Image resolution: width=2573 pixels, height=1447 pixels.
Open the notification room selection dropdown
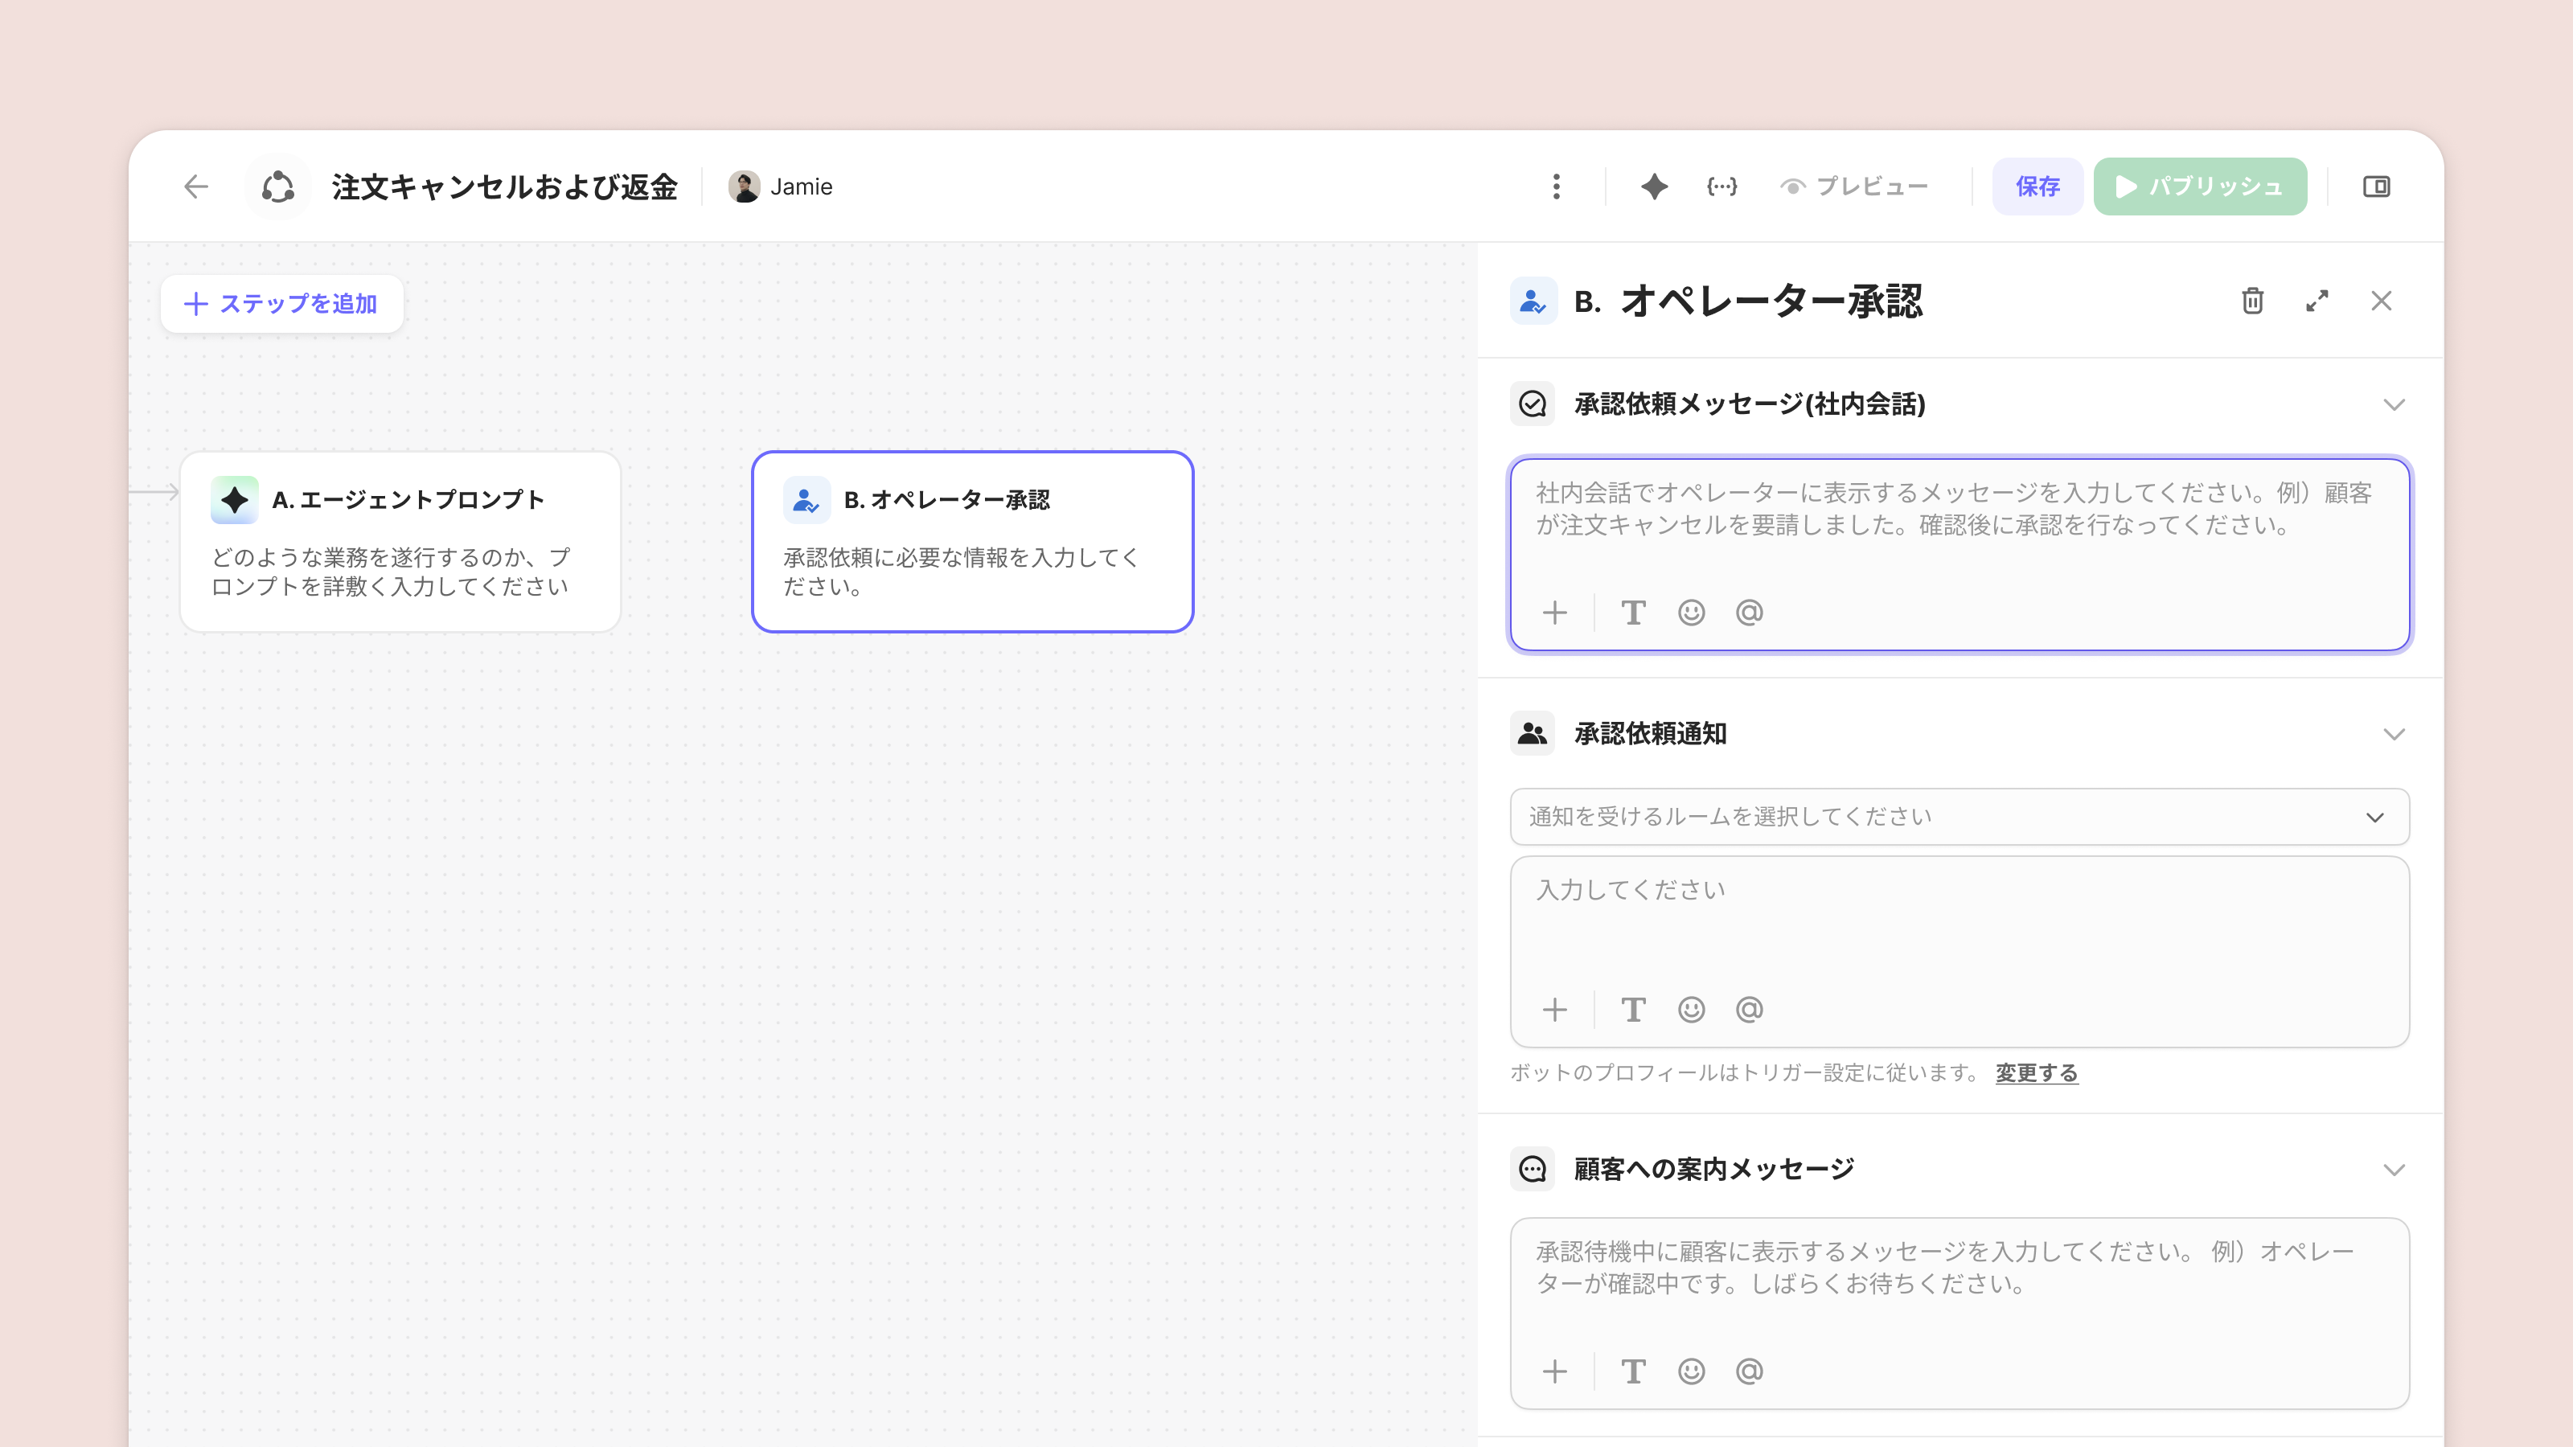(1959, 817)
